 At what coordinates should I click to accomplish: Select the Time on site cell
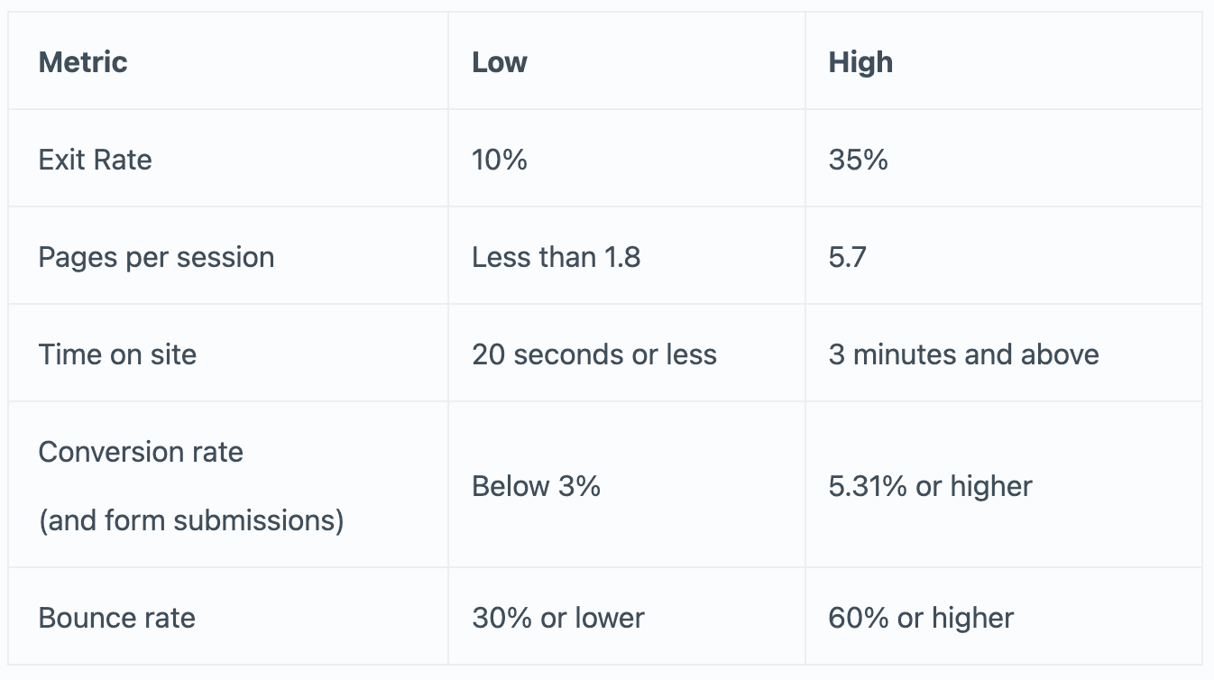pyautogui.click(x=117, y=354)
